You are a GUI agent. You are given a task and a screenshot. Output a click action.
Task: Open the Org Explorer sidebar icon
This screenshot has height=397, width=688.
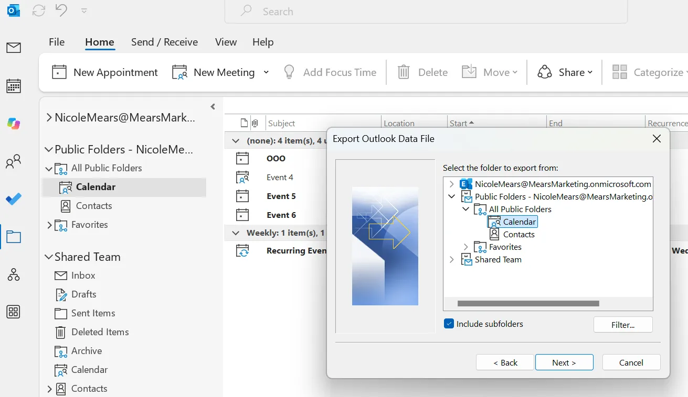tap(14, 274)
